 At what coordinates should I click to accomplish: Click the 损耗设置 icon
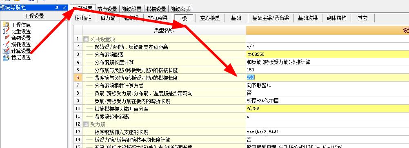[6, 44]
